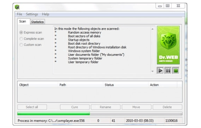Image resolution: width=201 pixels, height=128 pixels.
Task: Click 'User temporary folder' line
Action: pos(83,62)
